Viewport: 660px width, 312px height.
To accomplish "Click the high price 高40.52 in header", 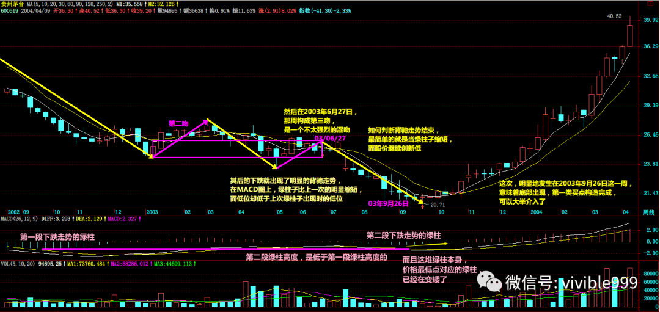I will click(89, 10).
